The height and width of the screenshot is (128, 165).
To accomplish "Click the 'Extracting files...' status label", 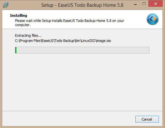I will click(28, 35).
